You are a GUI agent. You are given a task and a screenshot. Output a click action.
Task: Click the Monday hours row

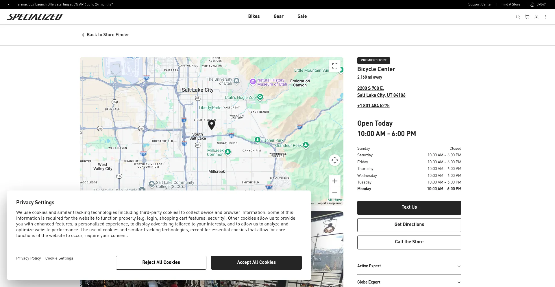pos(409,189)
